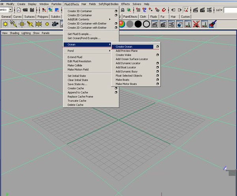Click the shelf clapperboard icon with dots

pos(171,24)
